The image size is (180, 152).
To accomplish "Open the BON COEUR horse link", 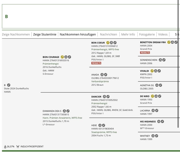I will click(98, 43).
